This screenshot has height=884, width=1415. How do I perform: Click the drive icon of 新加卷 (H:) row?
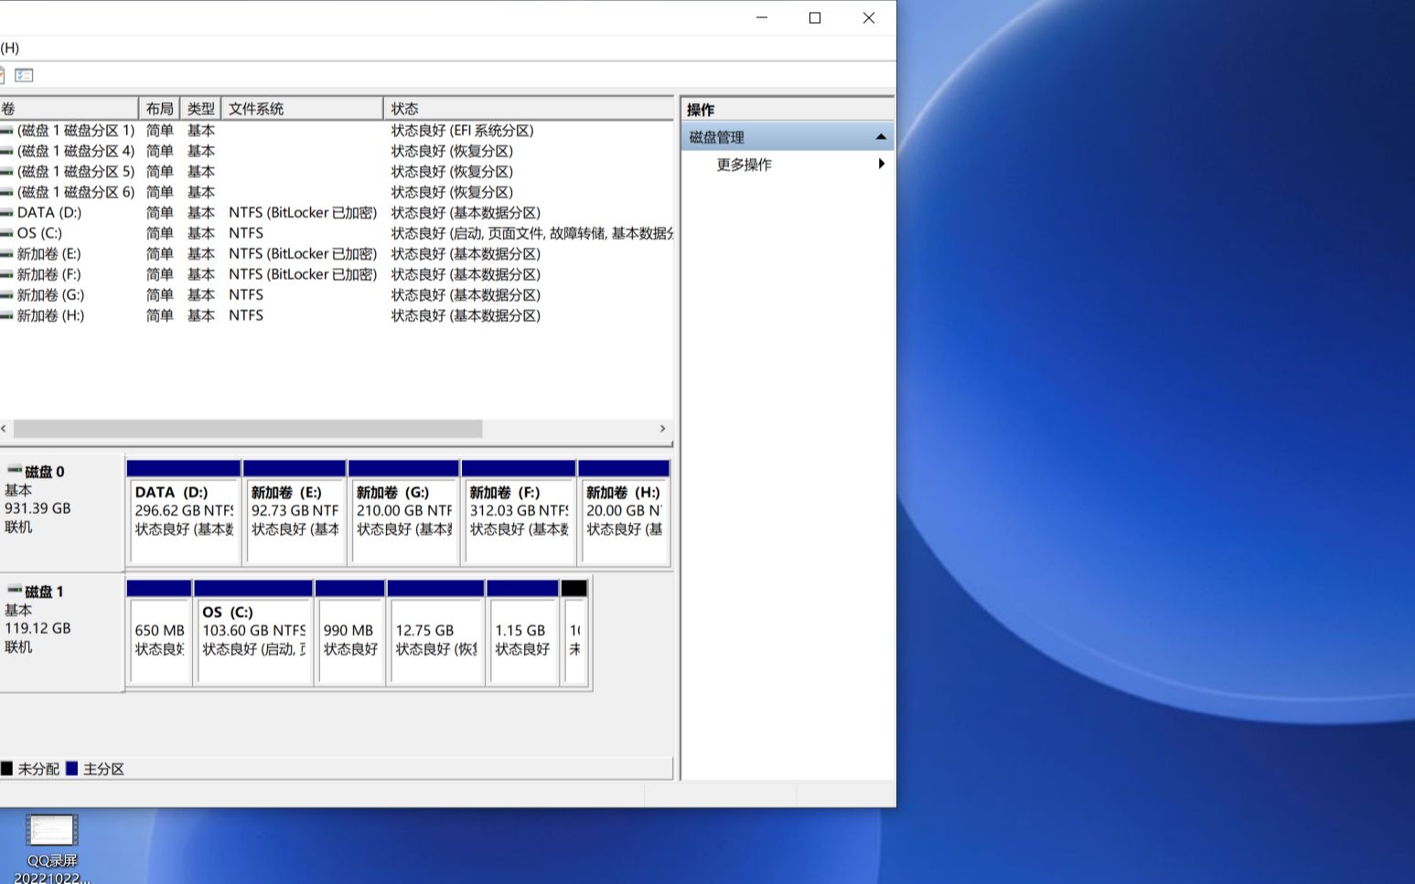(x=7, y=315)
